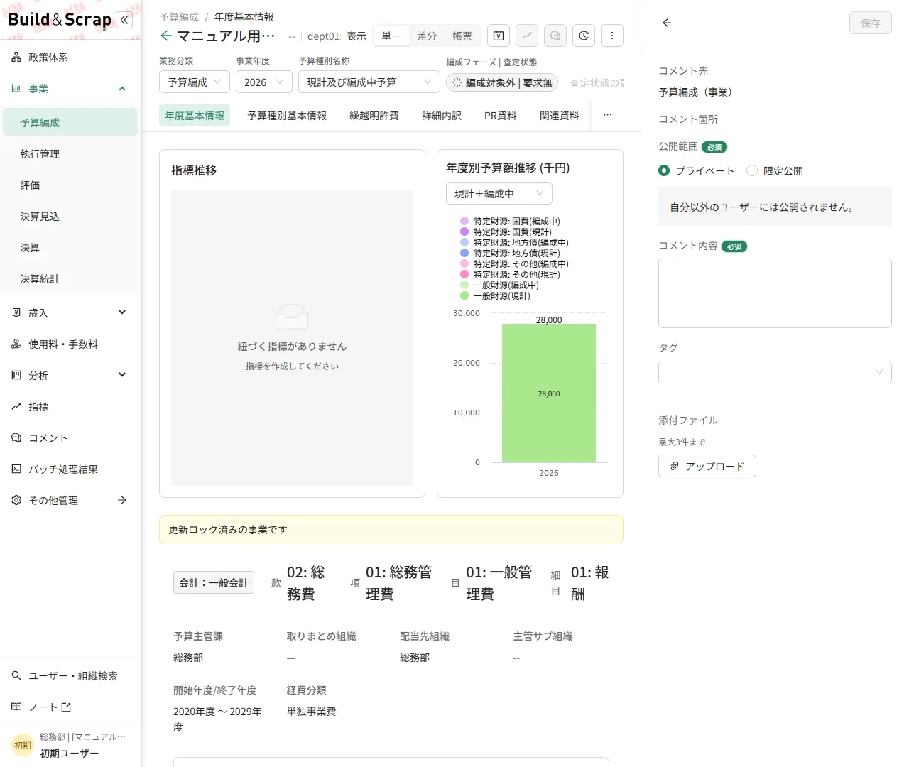Open 使用料・手数料 in the sidebar
The image size is (909, 767).
click(x=70, y=344)
